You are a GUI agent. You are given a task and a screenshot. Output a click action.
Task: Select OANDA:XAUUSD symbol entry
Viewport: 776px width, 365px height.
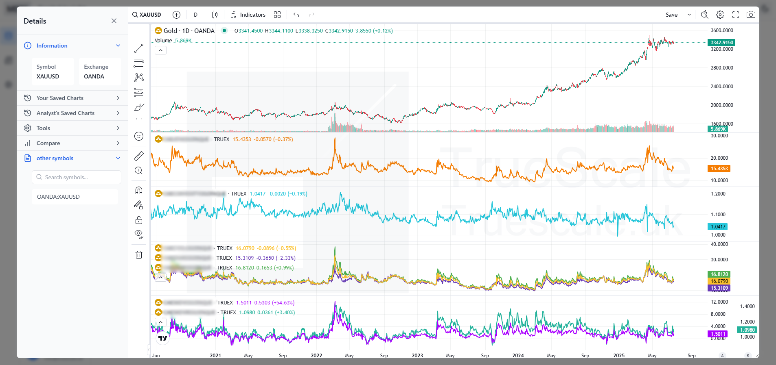pyautogui.click(x=75, y=197)
